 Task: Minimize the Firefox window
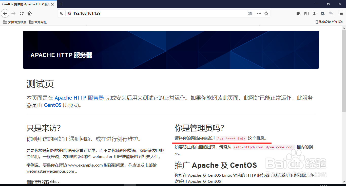pos(317,4)
